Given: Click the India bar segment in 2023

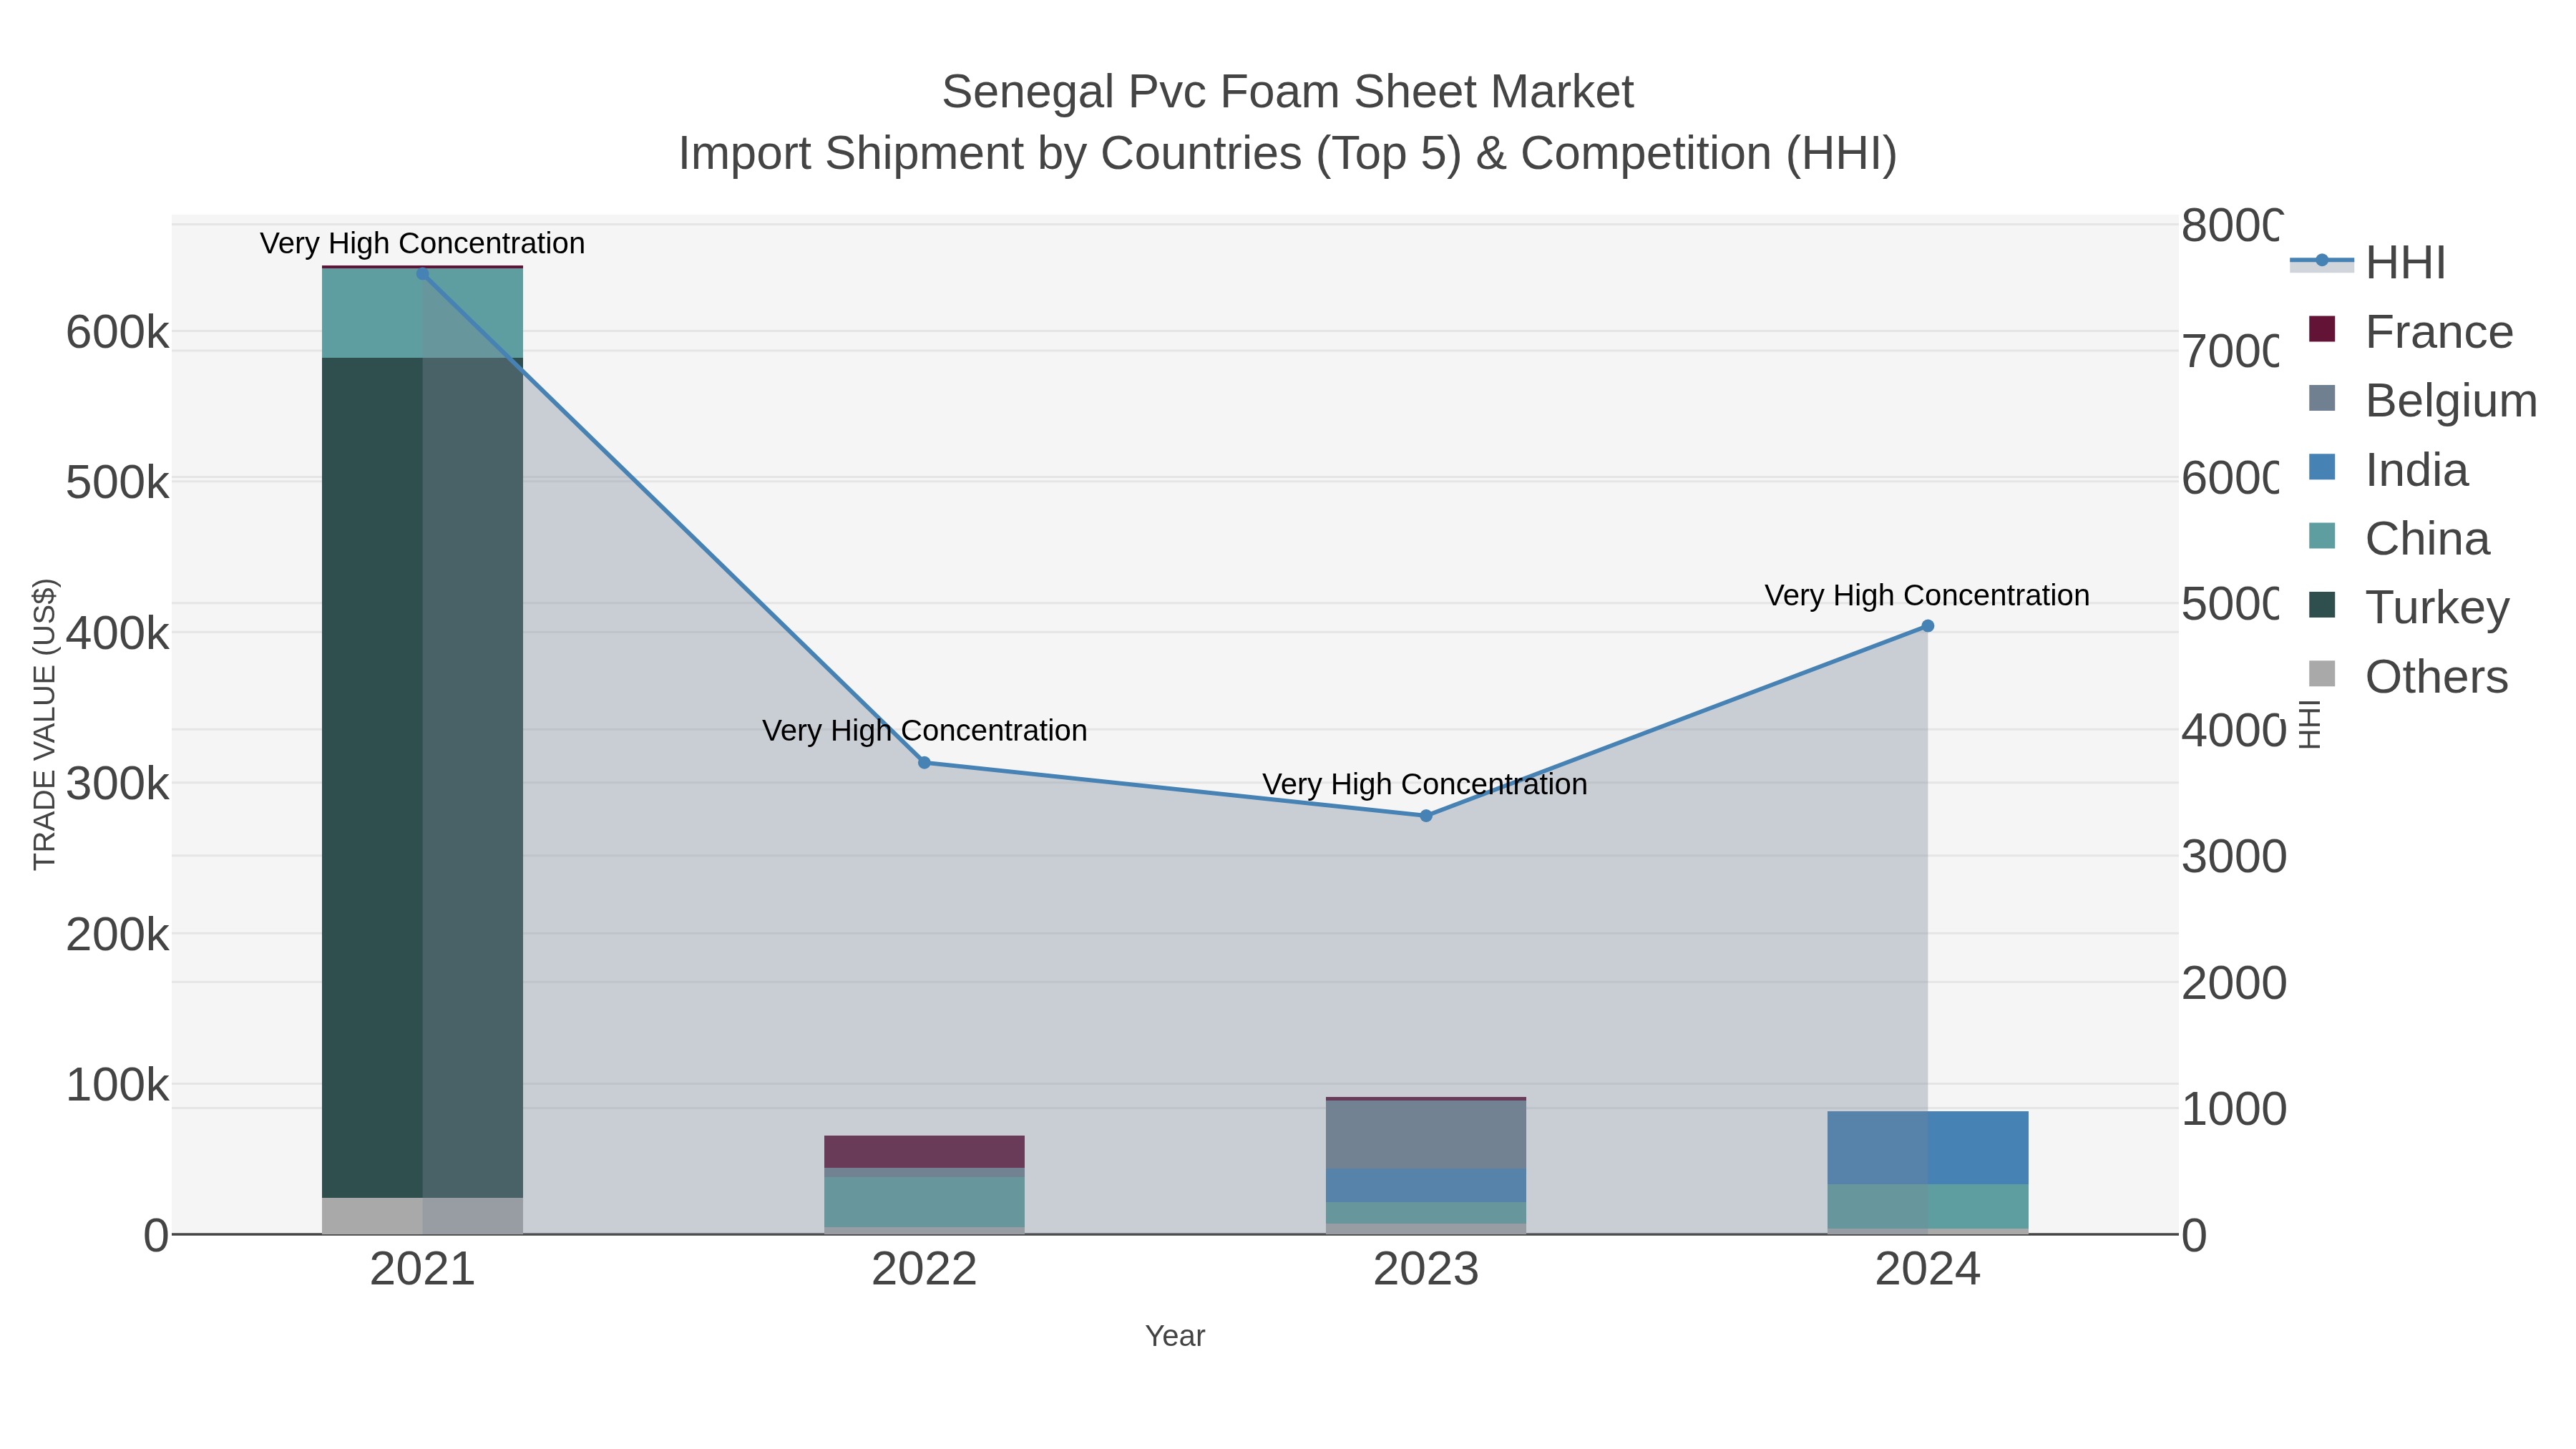Looking at the screenshot, I should [1426, 1185].
